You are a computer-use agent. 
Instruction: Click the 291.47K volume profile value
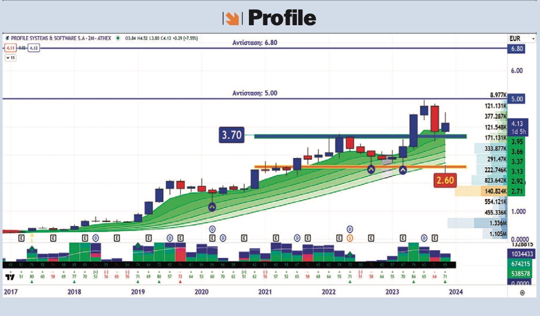(x=497, y=159)
